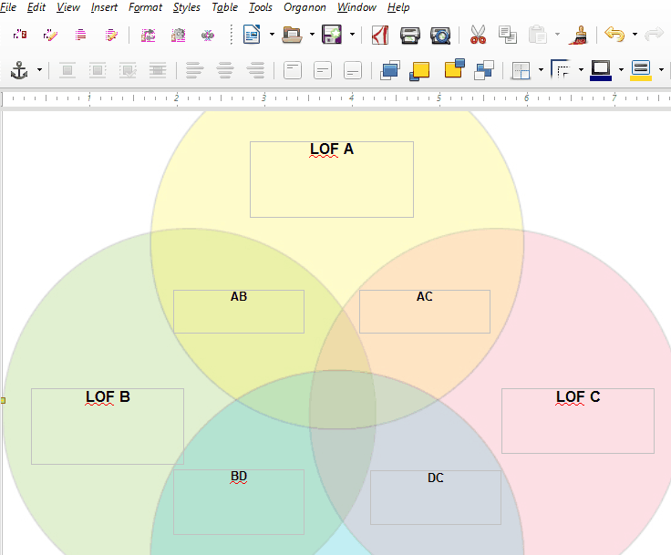Image resolution: width=671 pixels, height=555 pixels.
Task: Open the Tools menu
Action: pos(261,7)
